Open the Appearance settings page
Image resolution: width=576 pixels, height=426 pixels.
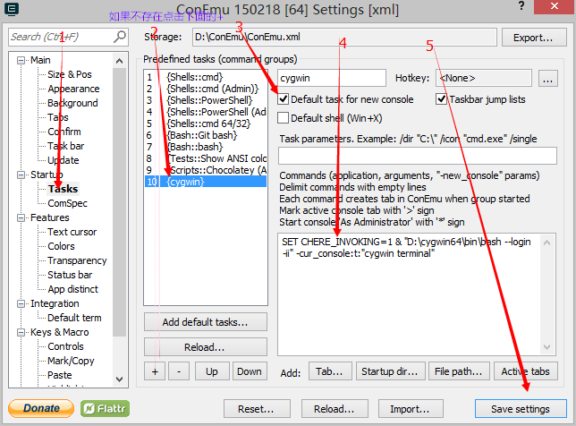click(73, 89)
